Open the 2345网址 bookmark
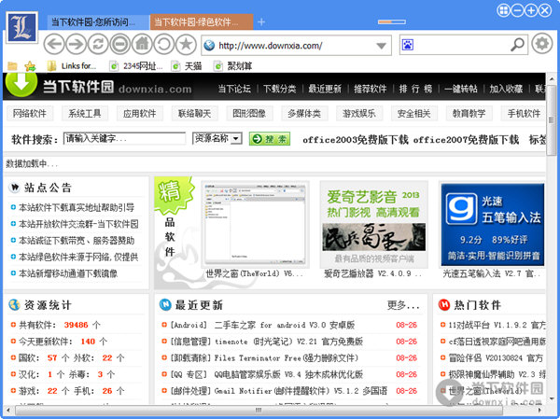 [136, 65]
